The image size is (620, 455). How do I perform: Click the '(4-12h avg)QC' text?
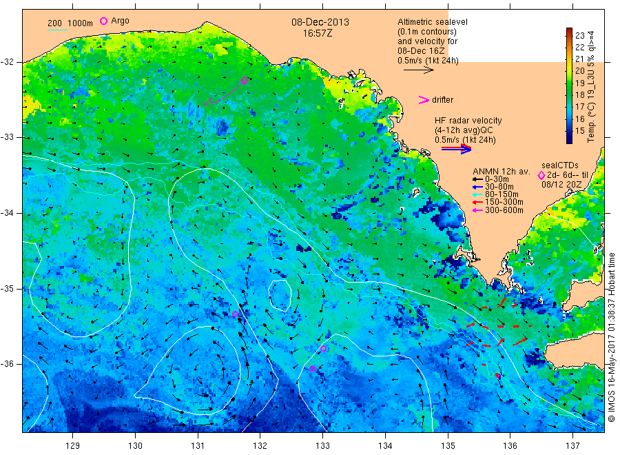[x=464, y=130]
